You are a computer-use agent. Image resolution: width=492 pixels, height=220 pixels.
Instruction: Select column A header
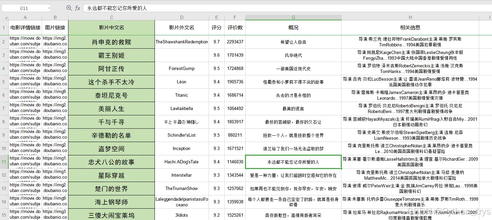(x=25, y=17)
